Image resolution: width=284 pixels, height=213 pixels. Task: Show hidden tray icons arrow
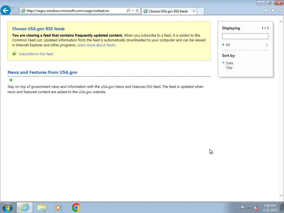pyautogui.click(x=236, y=208)
